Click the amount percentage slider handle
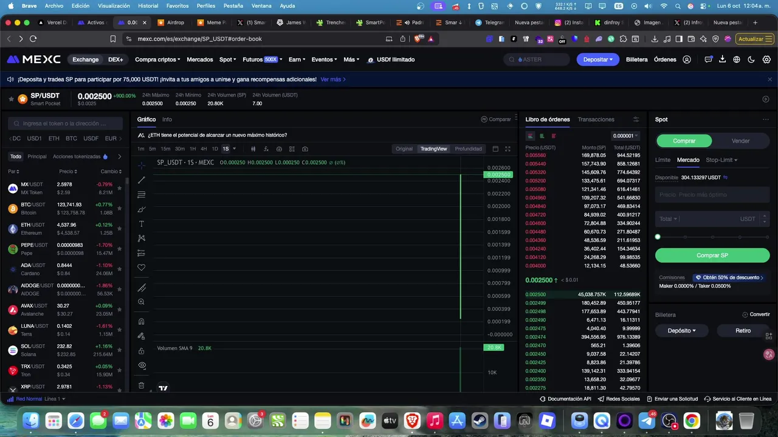Viewport: 778px width, 437px height. pyautogui.click(x=658, y=237)
